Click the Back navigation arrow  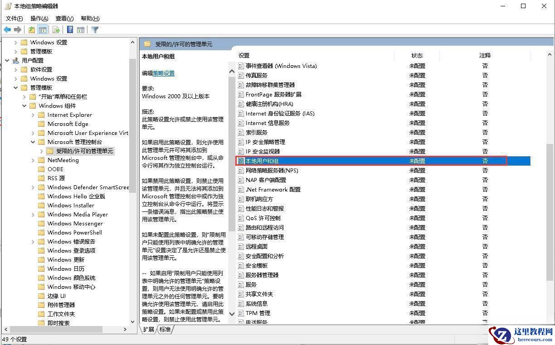[7, 29]
